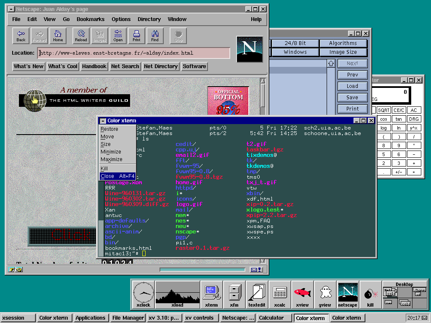Click the Net Search directory button

tap(125, 66)
